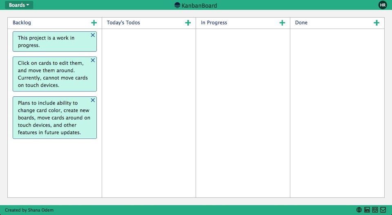Viewport: 392px width, 215px height.
Task: Click the email envelope icon in footer
Action: pos(383,210)
